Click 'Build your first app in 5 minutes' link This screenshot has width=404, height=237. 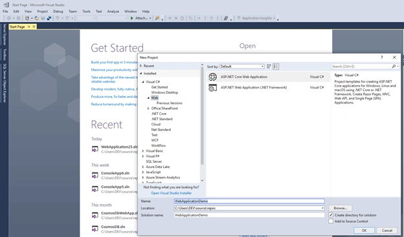point(115,62)
